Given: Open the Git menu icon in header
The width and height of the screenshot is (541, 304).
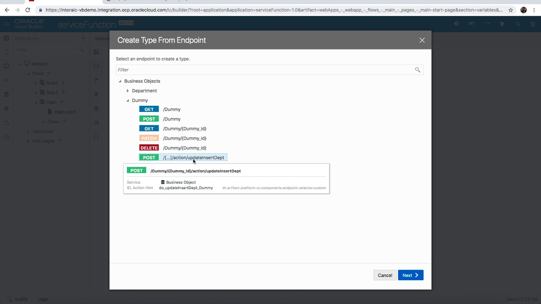Looking at the screenshot, I should tap(456, 24).
